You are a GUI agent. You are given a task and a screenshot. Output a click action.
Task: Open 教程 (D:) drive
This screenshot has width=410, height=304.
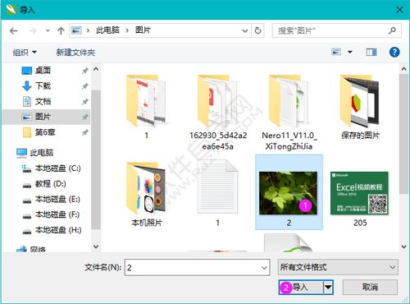pos(50,183)
